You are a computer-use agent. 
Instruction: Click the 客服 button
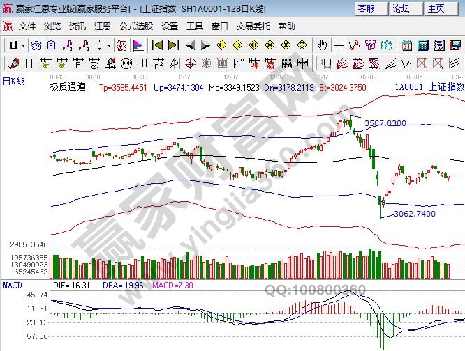(366, 8)
